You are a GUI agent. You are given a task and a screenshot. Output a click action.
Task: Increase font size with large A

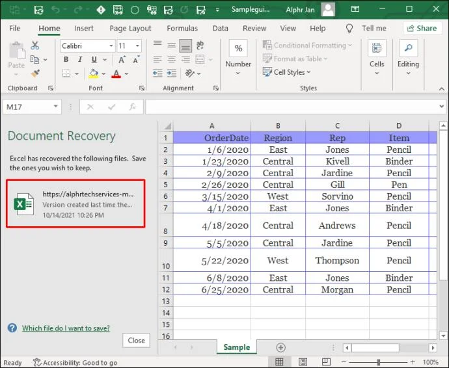122,60
